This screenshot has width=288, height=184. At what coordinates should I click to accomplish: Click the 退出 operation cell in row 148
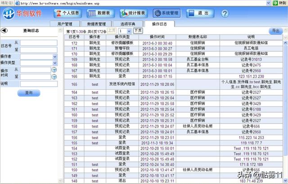[x=122, y=181]
